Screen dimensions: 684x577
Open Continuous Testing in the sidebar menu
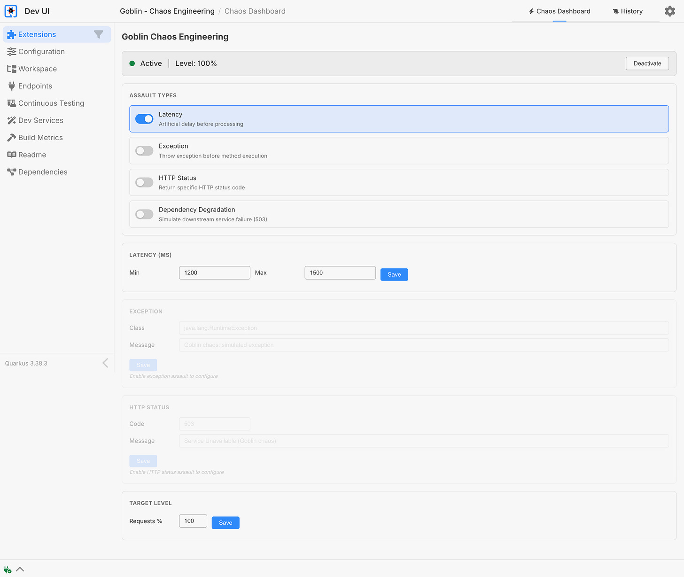[57, 103]
